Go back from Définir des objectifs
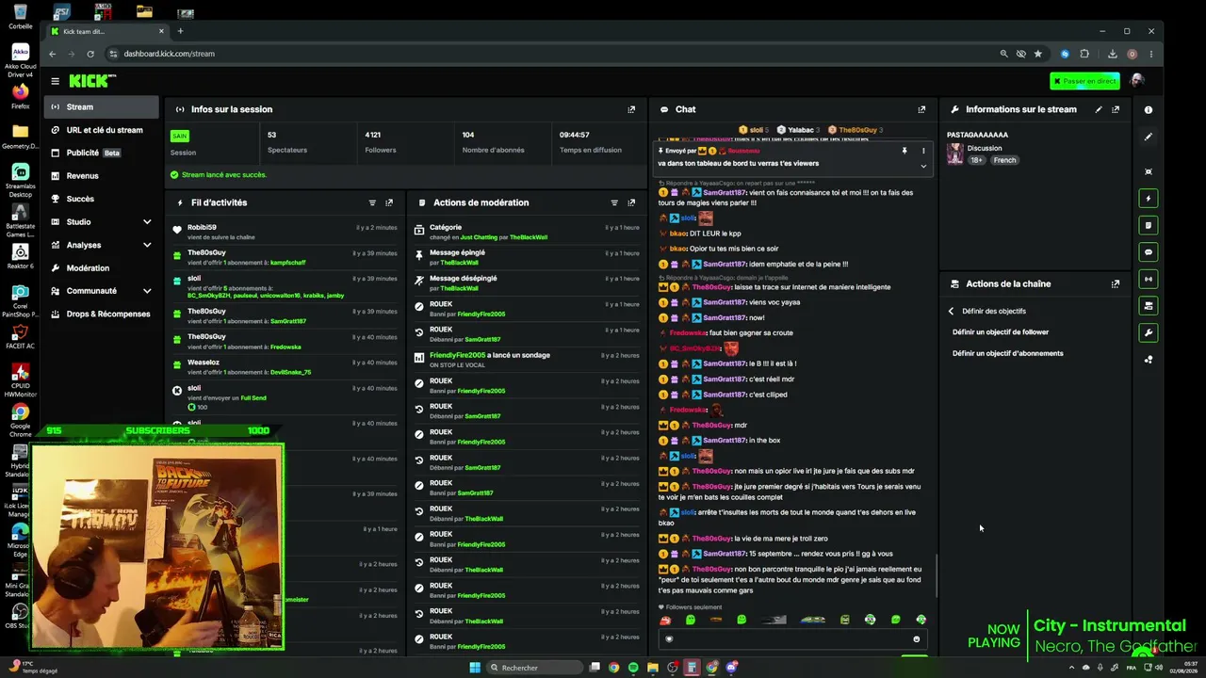The image size is (1206, 678). 951,311
